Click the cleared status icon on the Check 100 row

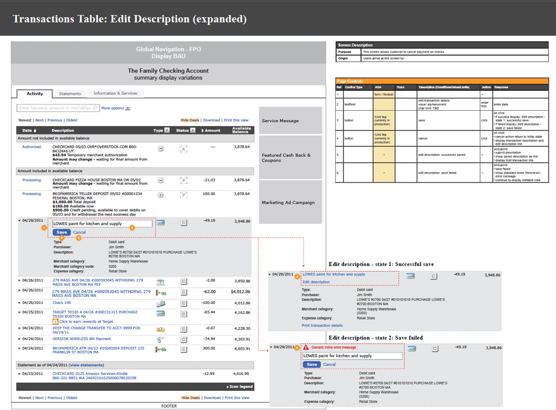[x=184, y=303]
